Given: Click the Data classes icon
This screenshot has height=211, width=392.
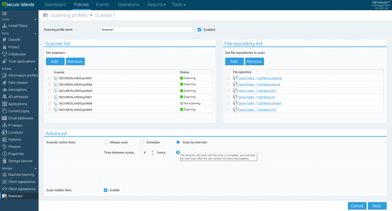Looking at the screenshot, I should click(x=4, y=82).
